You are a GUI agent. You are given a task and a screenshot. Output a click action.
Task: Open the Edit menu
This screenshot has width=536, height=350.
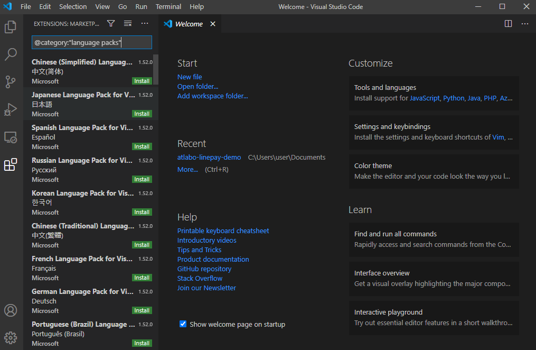pos(45,6)
